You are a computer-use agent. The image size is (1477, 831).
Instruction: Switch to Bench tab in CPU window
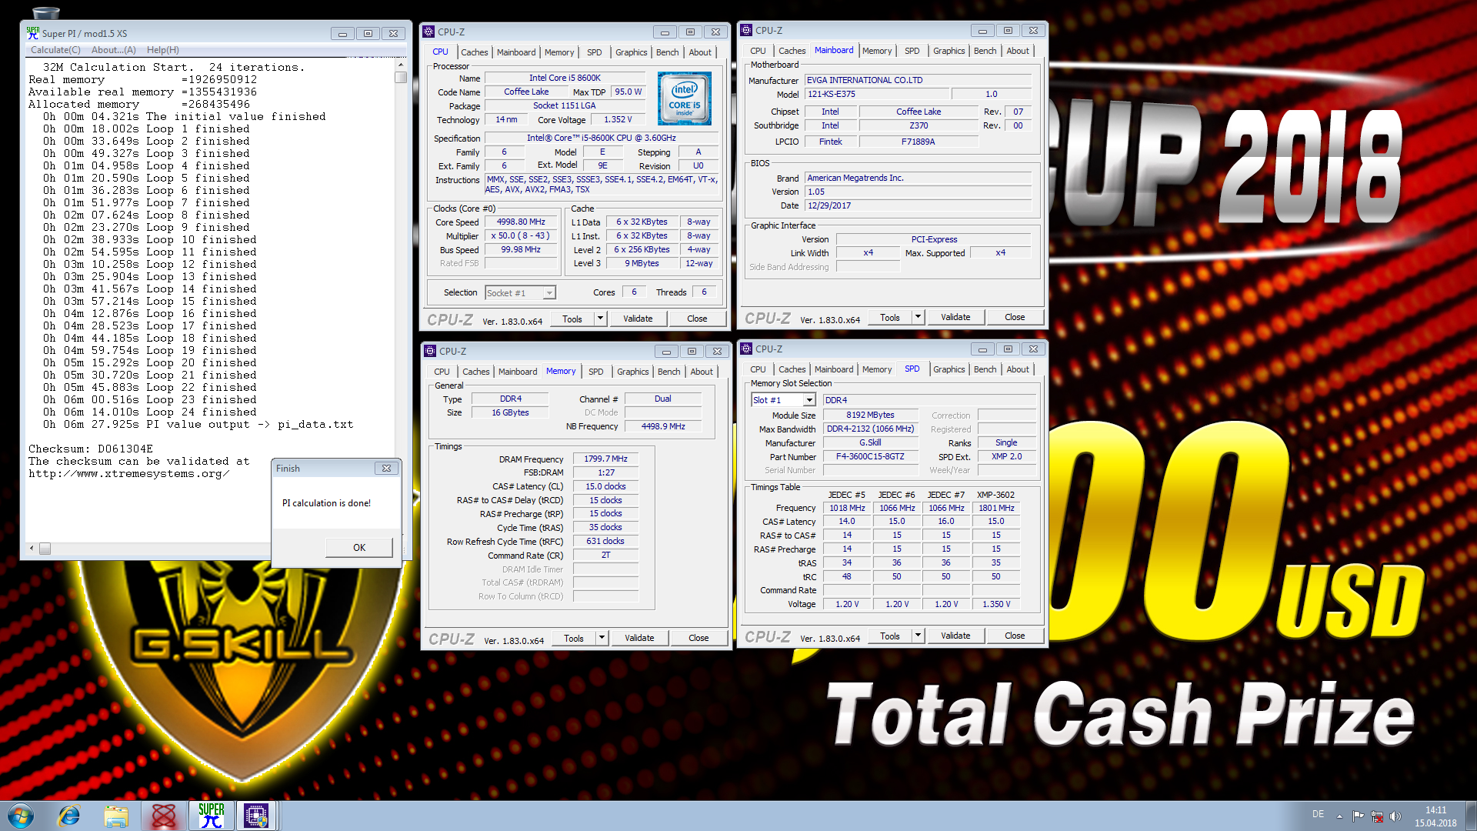click(x=667, y=52)
